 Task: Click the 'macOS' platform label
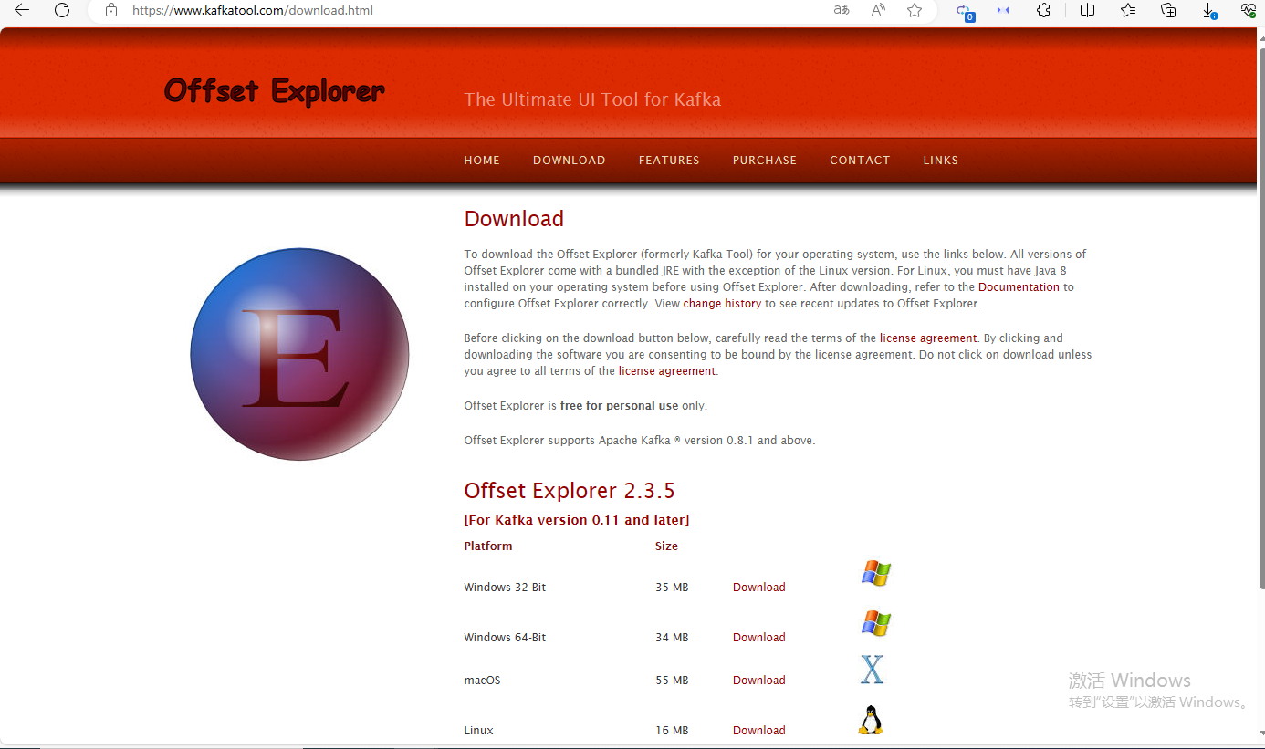click(x=482, y=681)
